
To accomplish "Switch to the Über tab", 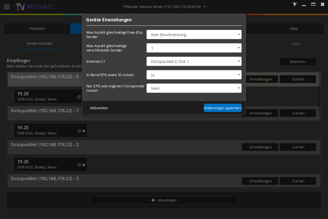I will (294, 28).
